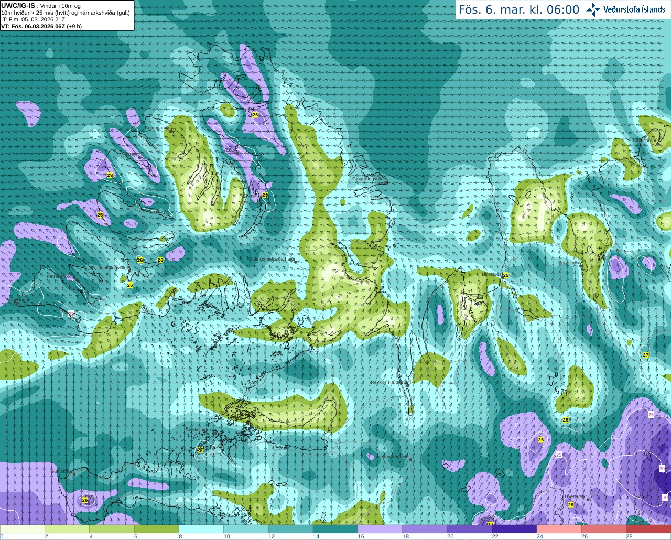This screenshot has width=671, height=540.
Task: Click the Siglufjörður station label
Action: (x=645, y=141)
